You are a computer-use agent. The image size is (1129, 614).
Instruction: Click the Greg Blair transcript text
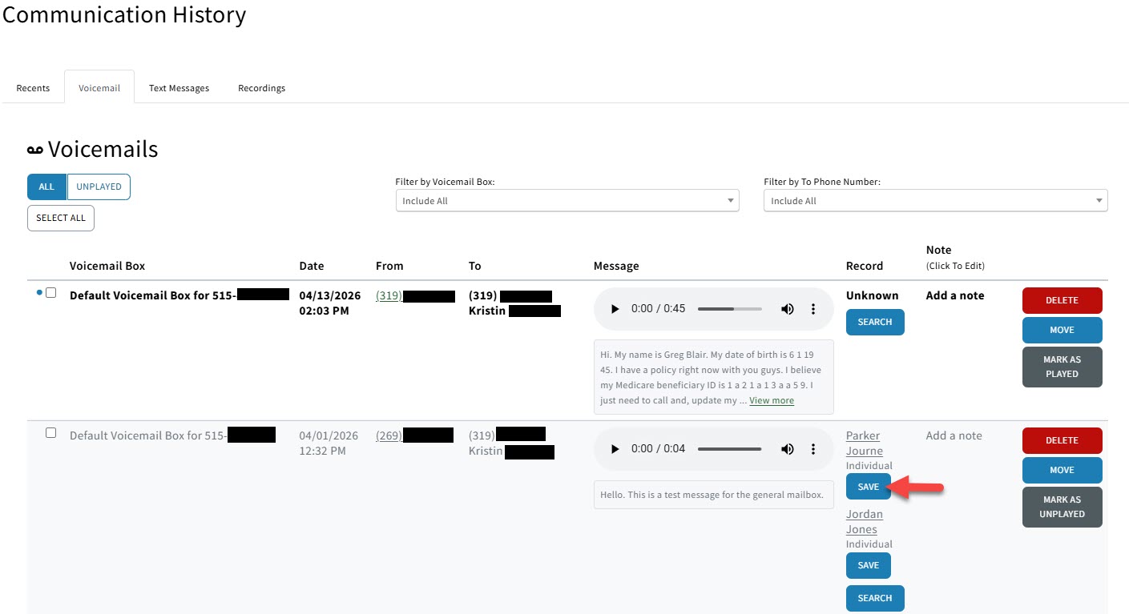(x=713, y=377)
